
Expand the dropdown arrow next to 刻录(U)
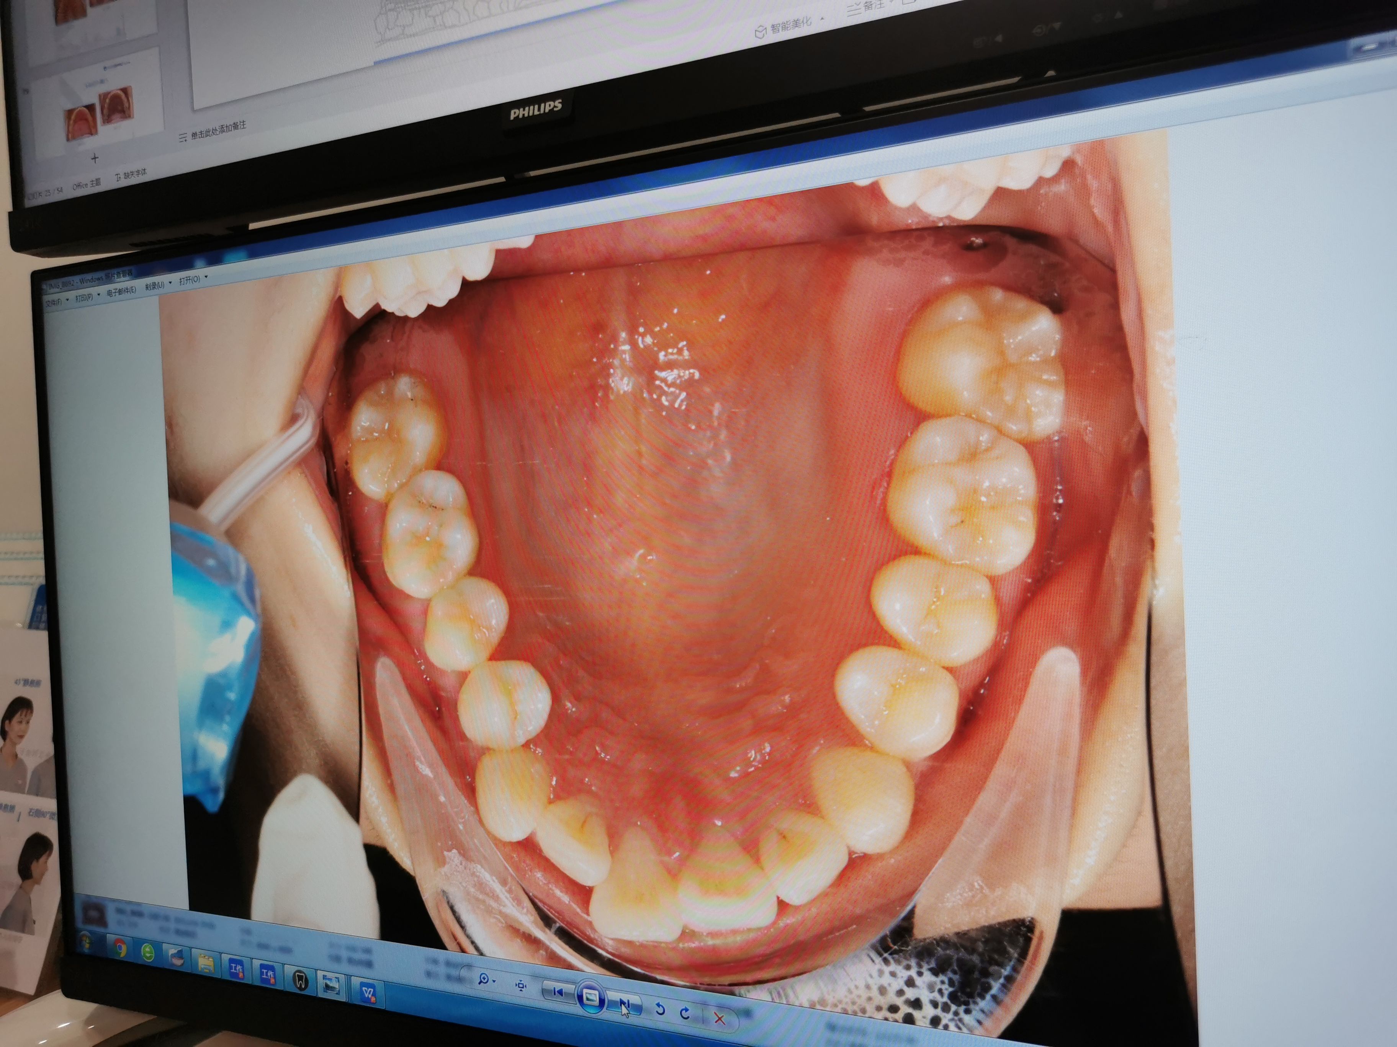pyautogui.click(x=170, y=283)
